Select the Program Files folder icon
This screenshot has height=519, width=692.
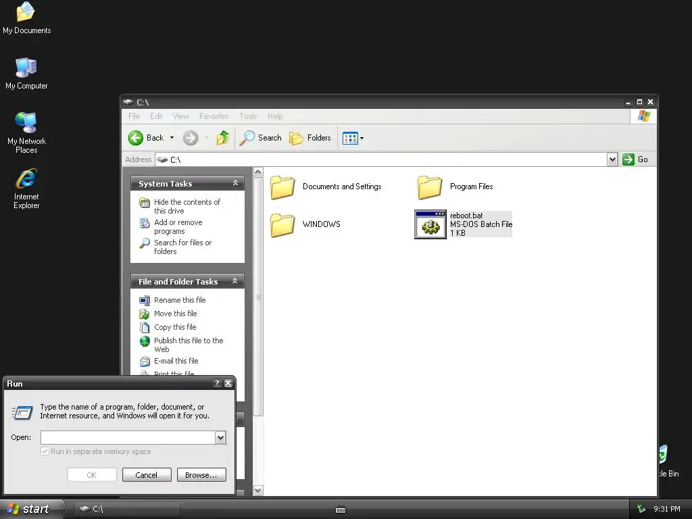[429, 187]
